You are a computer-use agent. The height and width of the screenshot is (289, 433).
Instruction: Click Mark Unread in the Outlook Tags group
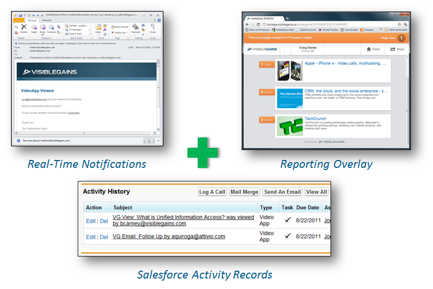tap(120, 27)
